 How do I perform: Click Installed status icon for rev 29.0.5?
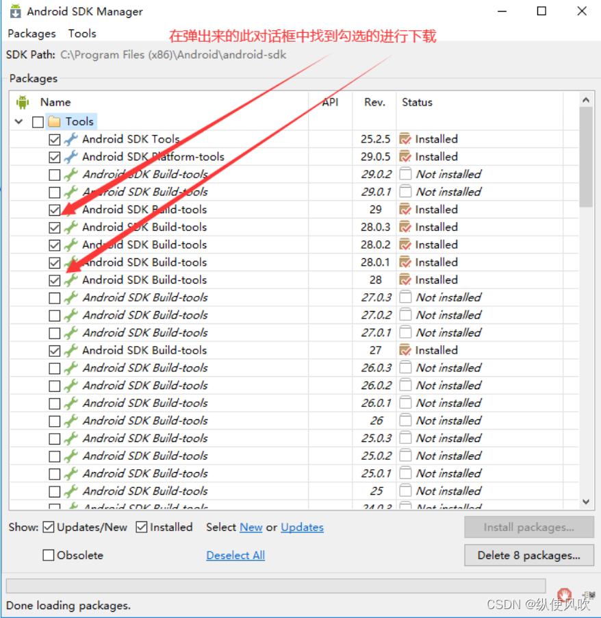(405, 156)
